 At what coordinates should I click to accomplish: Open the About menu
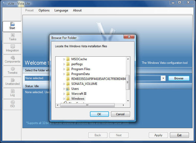coord(77,10)
